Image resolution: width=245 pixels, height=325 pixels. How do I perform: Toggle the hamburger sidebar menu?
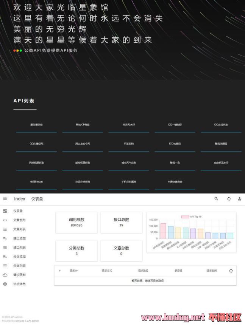point(5,199)
